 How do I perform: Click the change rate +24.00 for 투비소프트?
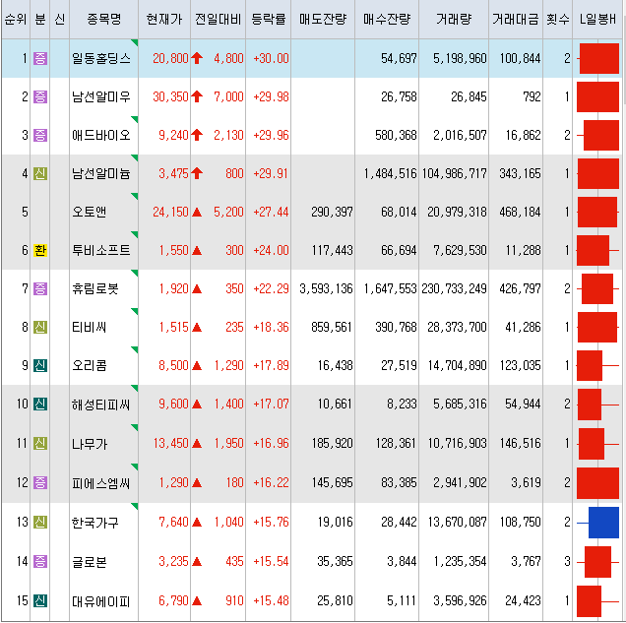[x=271, y=250]
